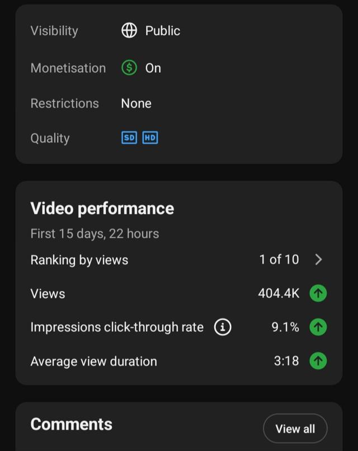Open the Comments section heading

point(71,424)
